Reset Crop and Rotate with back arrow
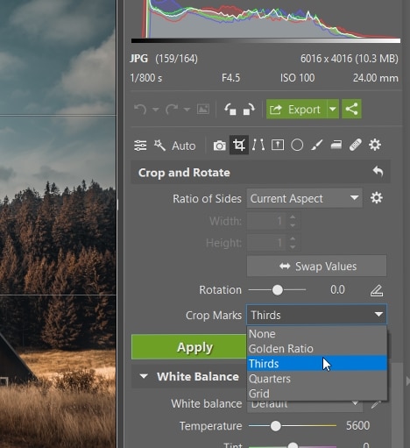 coord(378,172)
